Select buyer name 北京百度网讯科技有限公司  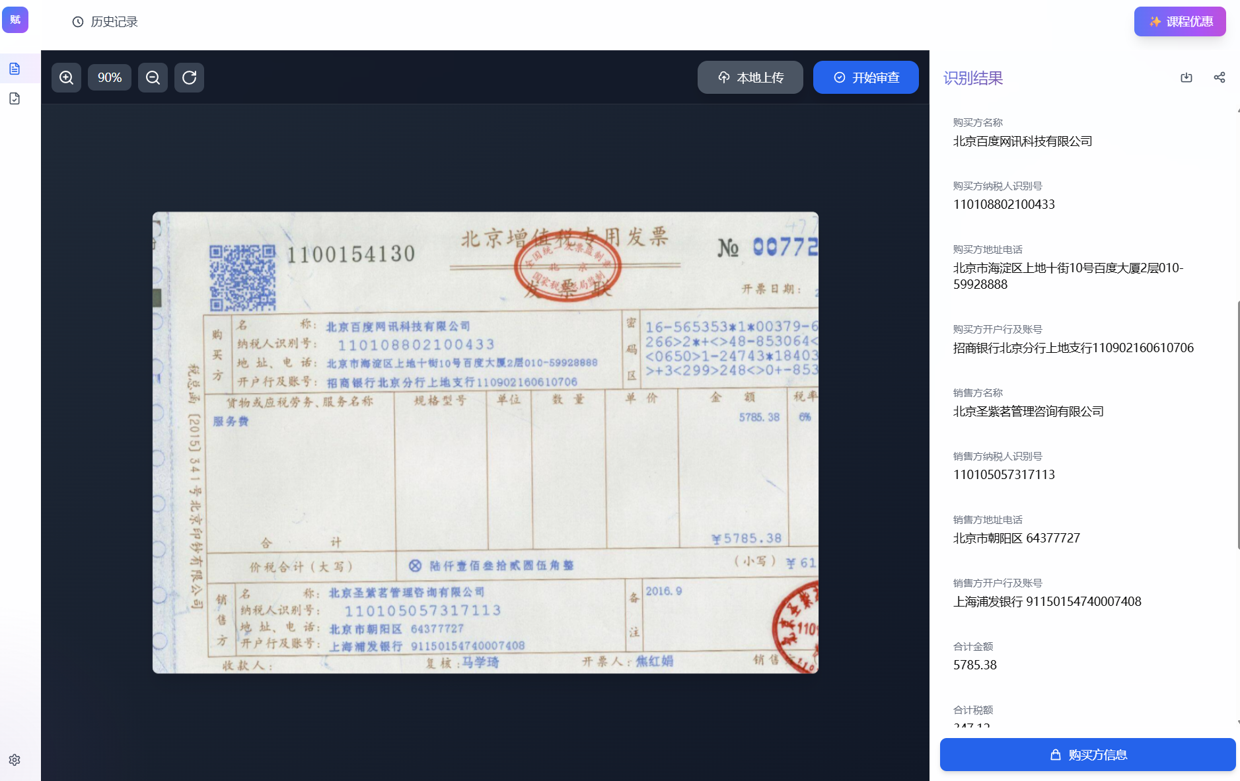(x=1023, y=141)
